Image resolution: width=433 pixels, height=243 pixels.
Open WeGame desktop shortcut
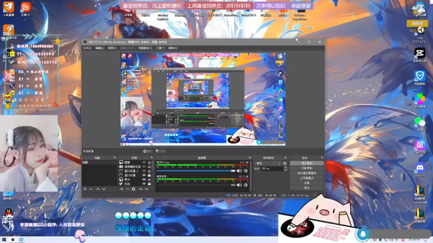(420, 195)
